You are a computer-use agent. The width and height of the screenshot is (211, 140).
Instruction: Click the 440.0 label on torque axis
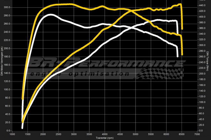coord(202,5)
